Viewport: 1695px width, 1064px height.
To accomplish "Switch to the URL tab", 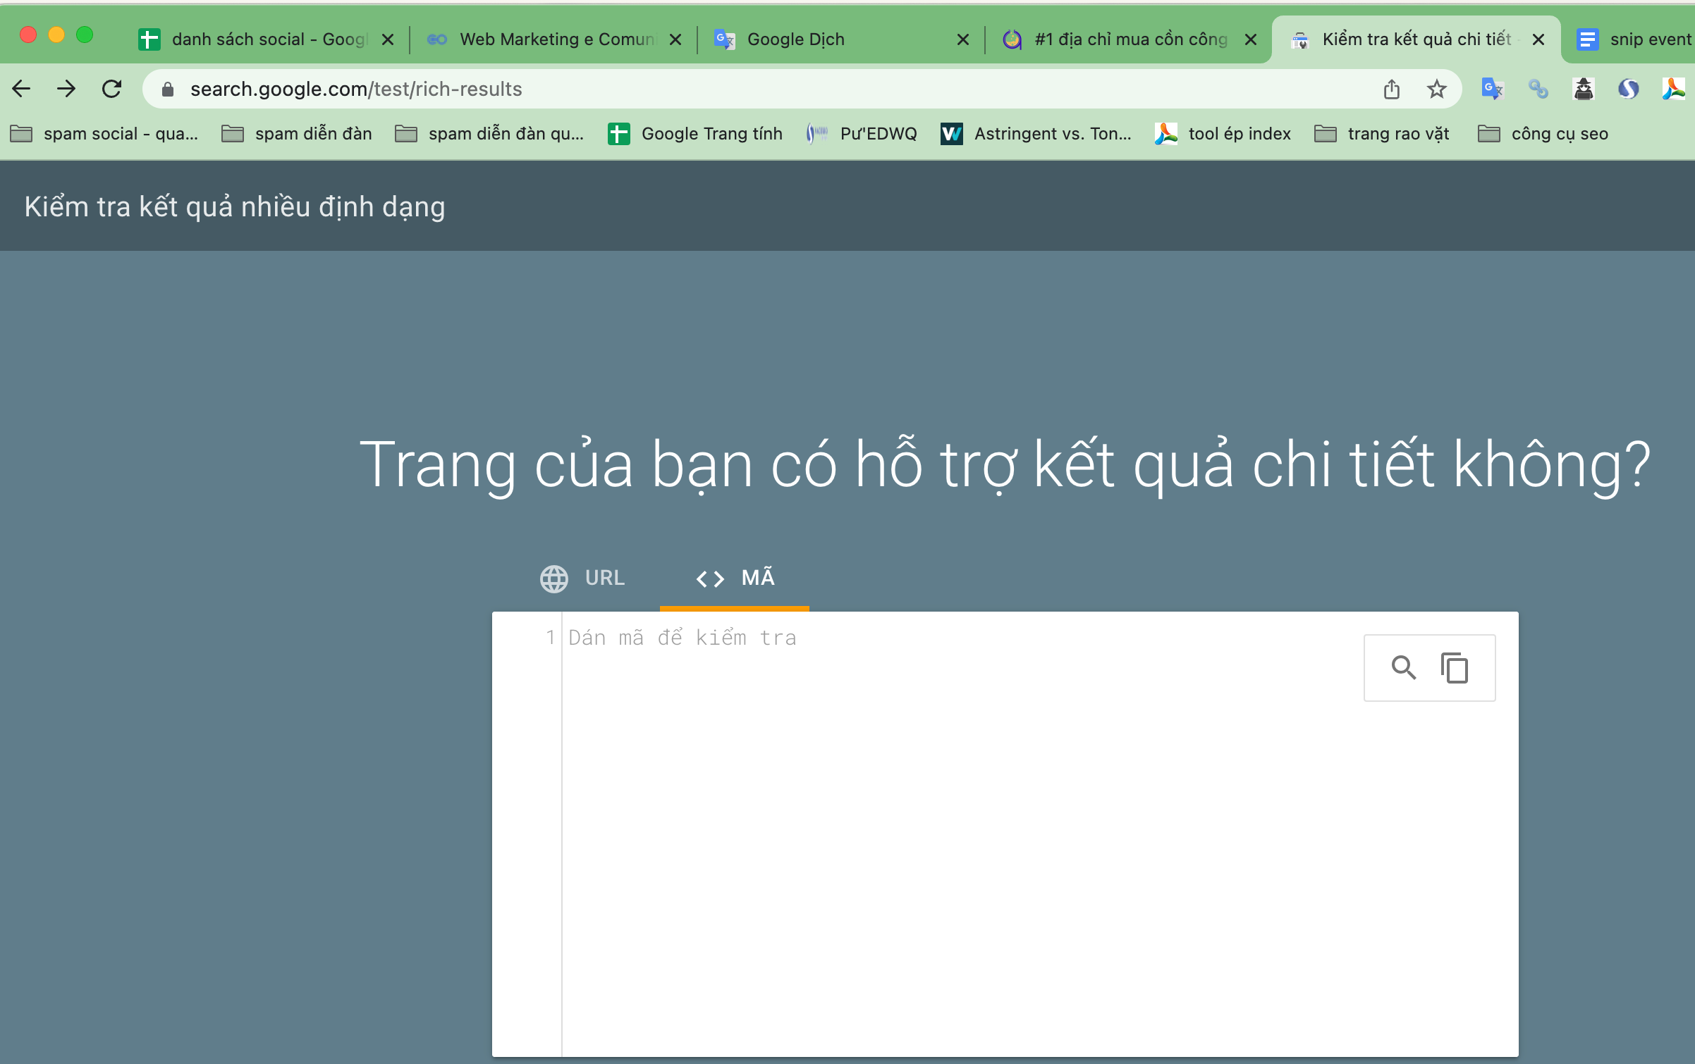I will [582, 579].
